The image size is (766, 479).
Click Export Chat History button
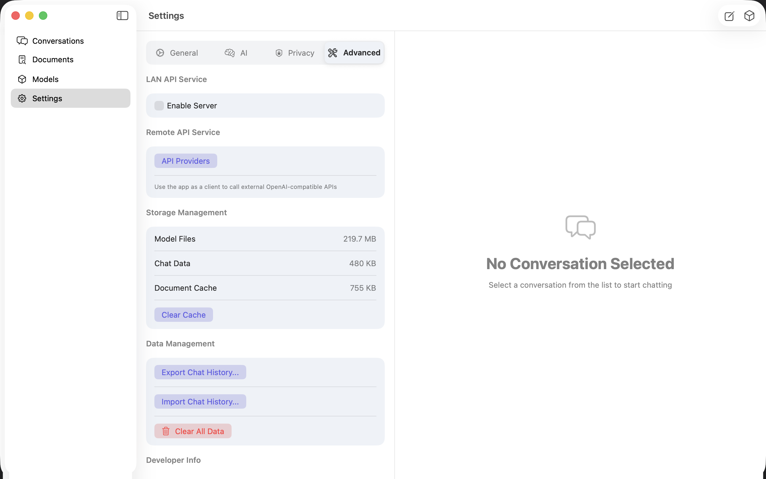(200, 372)
